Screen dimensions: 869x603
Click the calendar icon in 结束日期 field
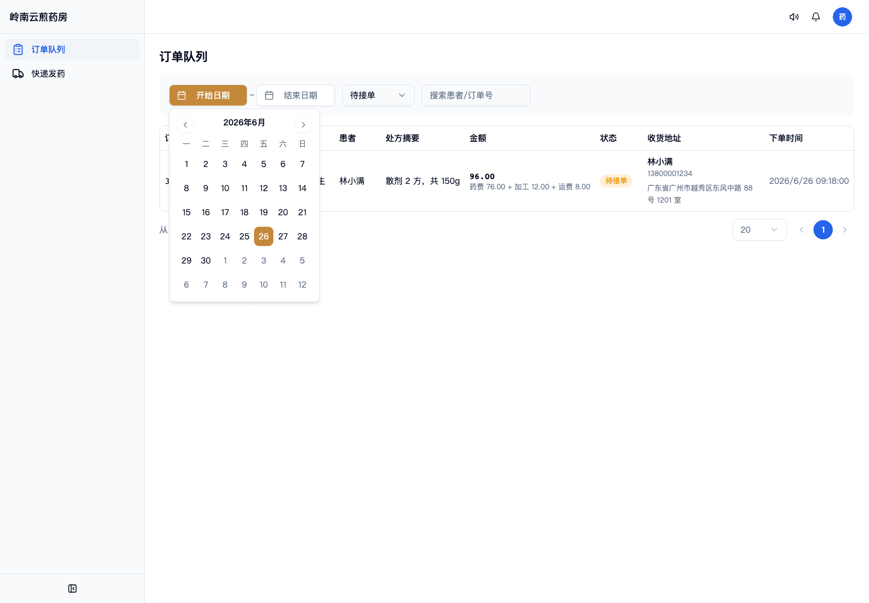click(269, 95)
